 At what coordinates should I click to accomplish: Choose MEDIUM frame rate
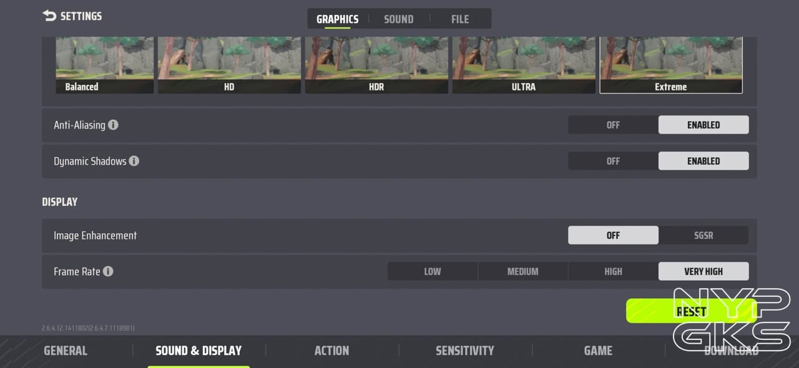click(522, 271)
